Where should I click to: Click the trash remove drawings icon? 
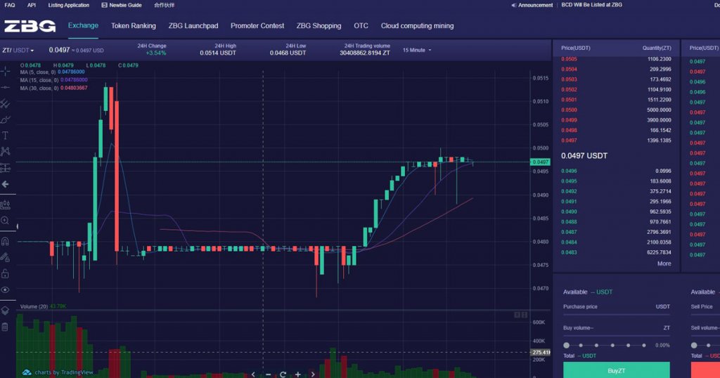(x=5, y=327)
